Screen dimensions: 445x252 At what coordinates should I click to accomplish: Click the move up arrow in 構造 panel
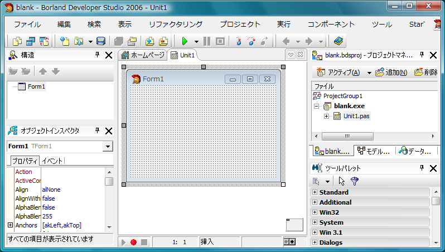pos(43,71)
